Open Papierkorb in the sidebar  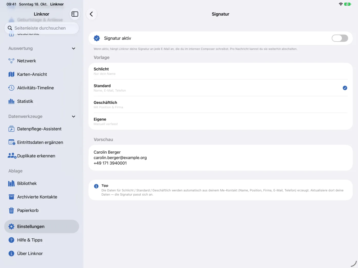point(42,211)
